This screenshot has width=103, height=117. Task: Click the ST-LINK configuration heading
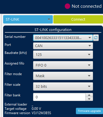click(x=53, y=30)
